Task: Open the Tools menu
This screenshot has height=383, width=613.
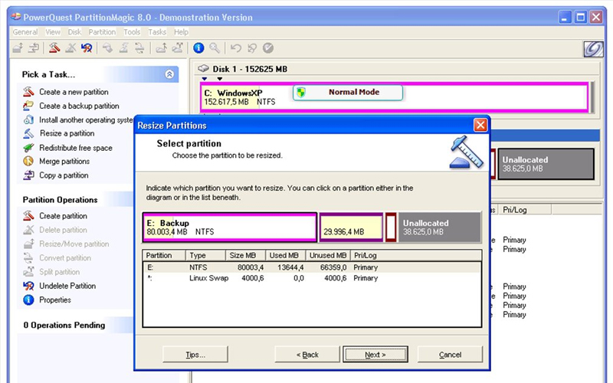Action: (x=132, y=32)
